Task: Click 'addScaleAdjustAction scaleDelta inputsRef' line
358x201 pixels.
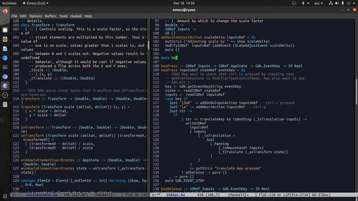Action: (208, 37)
